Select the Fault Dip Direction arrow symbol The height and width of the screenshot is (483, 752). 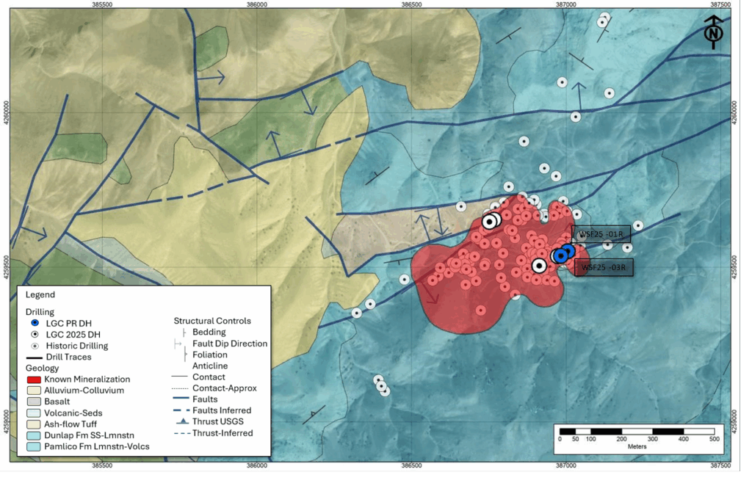[178, 344]
